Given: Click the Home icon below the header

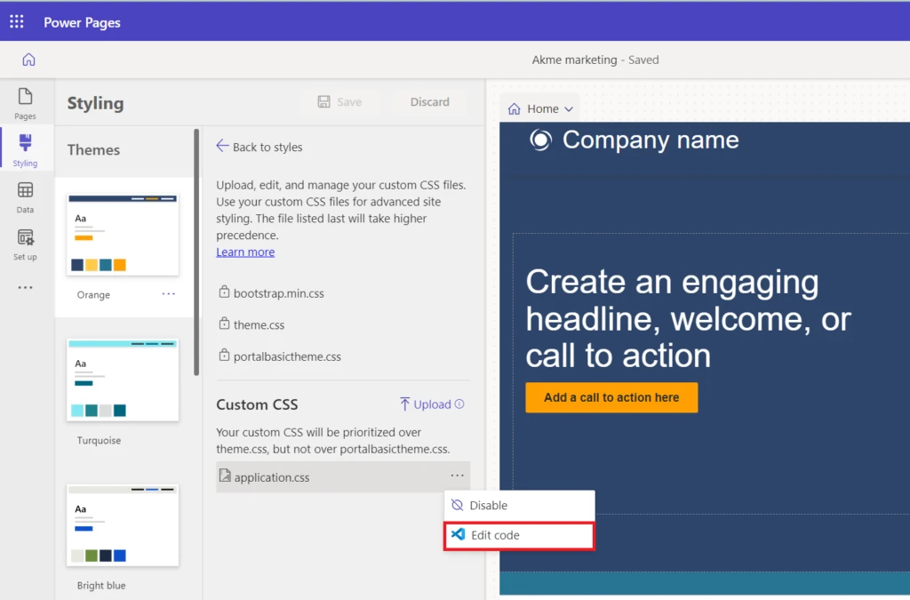Looking at the screenshot, I should point(28,60).
